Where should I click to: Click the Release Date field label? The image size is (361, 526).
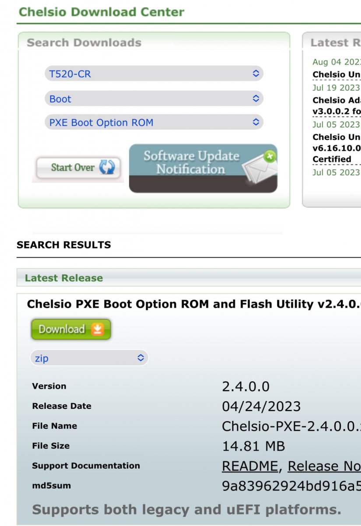[x=62, y=406]
